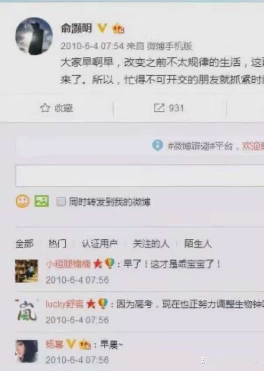The image size is (264, 371).
Task: Click the yellow V verified badge beside 俞灏明
Action: pyautogui.click(x=102, y=28)
